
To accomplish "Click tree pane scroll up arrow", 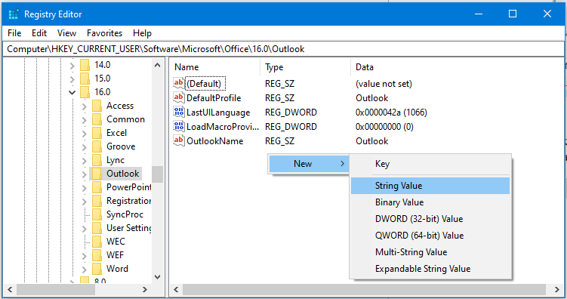I will click(157, 66).
